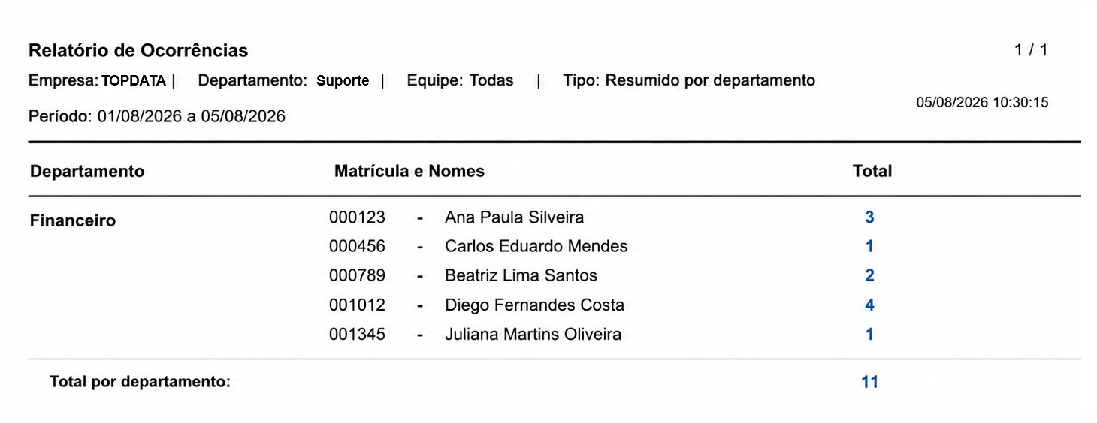Click the Relatório de Ocorrências title
The height and width of the screenshot is (423, 1097).
(138, 51)
